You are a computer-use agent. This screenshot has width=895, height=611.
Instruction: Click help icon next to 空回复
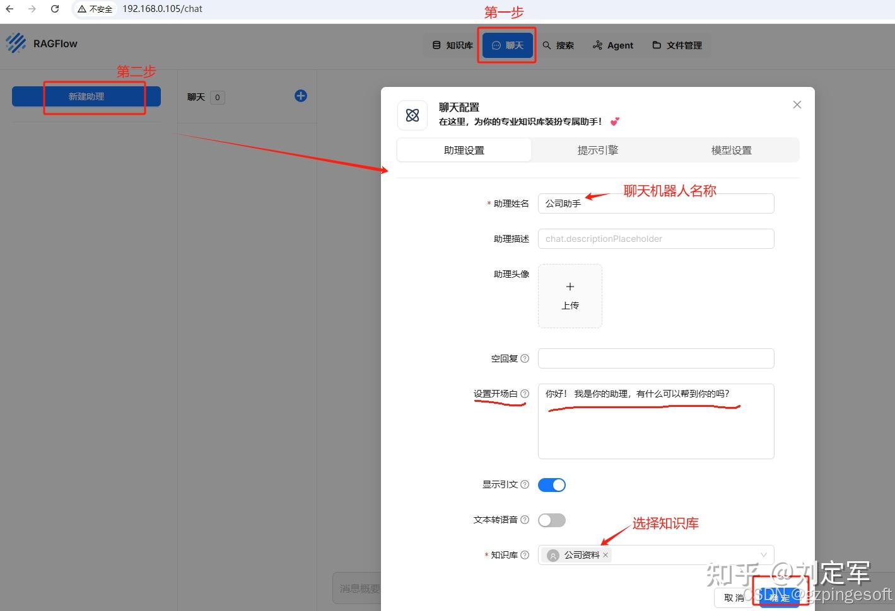[525, 358]
